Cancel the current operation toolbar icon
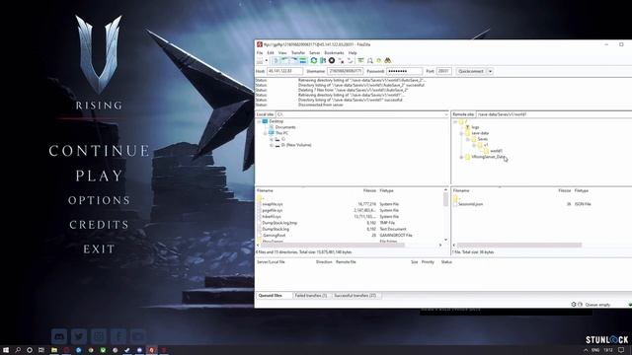Screen dimensions: 632x355 click(x=332, y=61)
